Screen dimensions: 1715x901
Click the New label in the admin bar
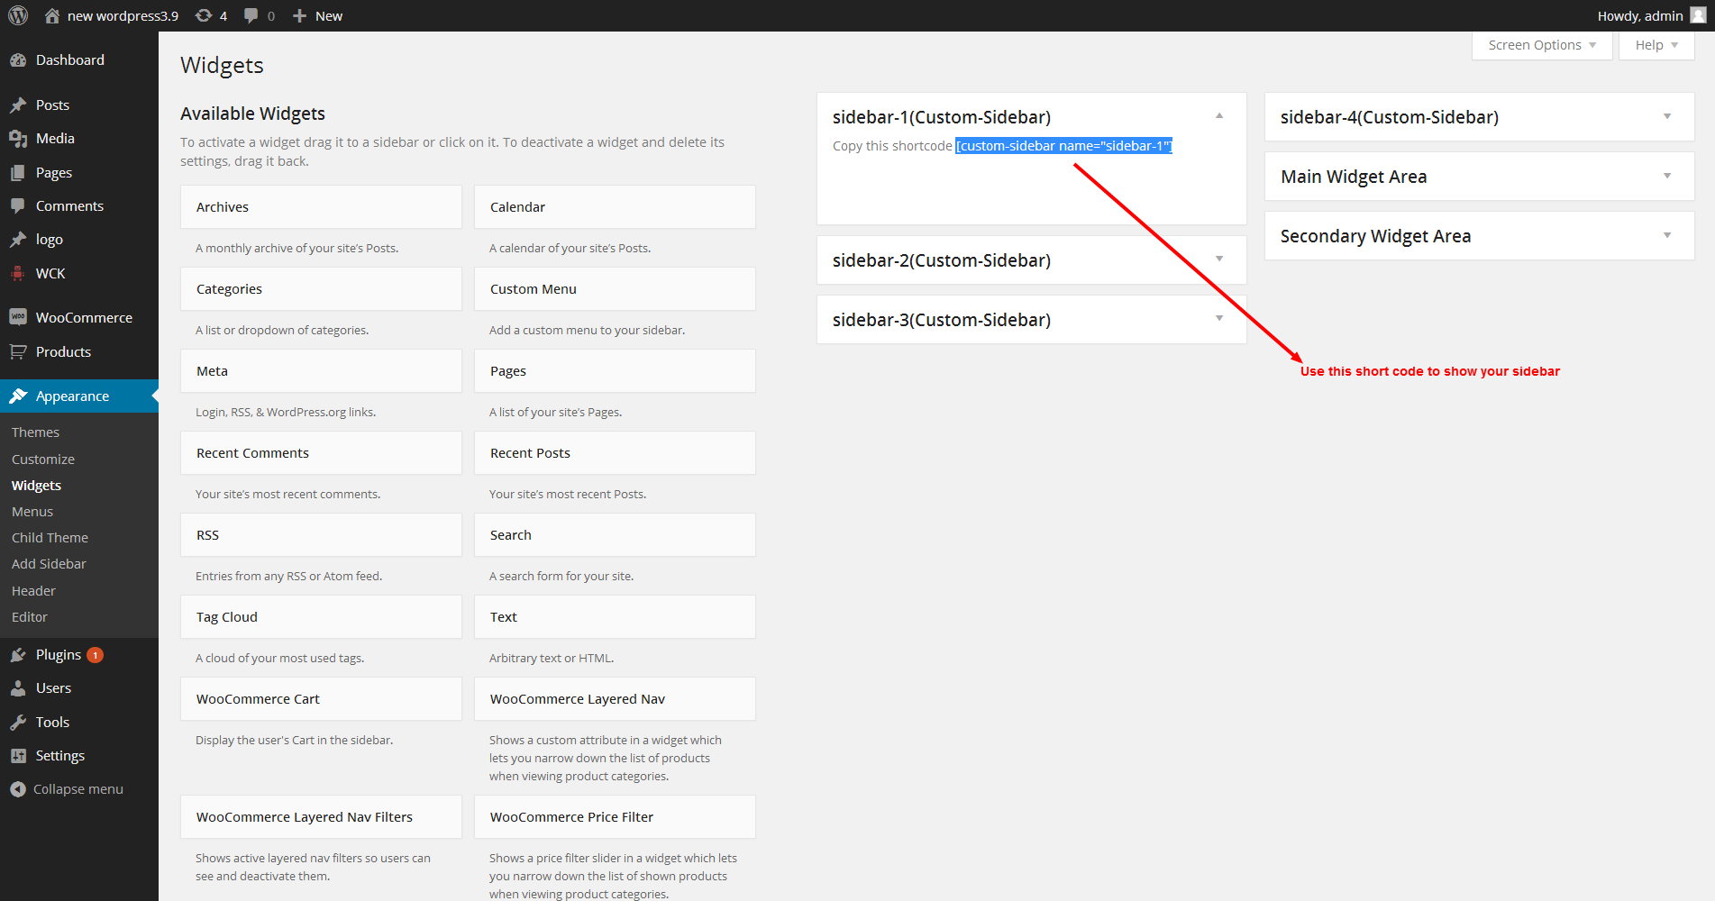[x=329, y=16]
